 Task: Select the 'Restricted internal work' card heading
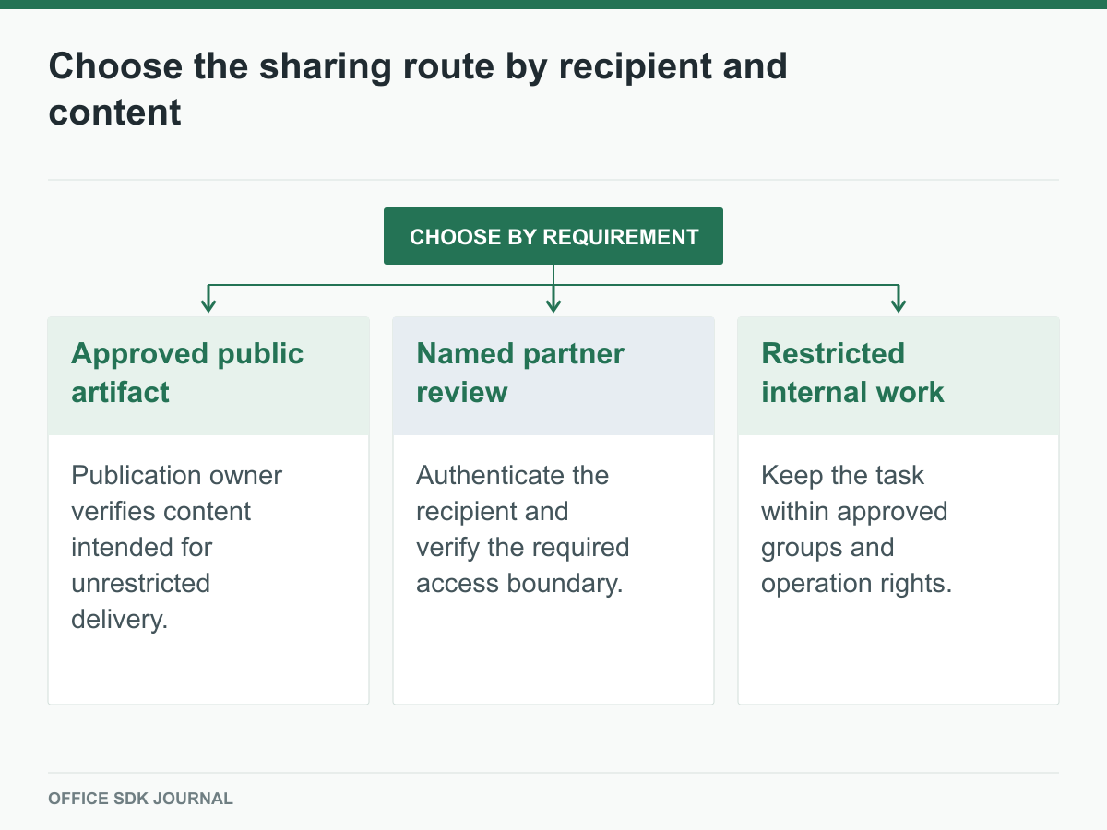[x=852, y=373]
